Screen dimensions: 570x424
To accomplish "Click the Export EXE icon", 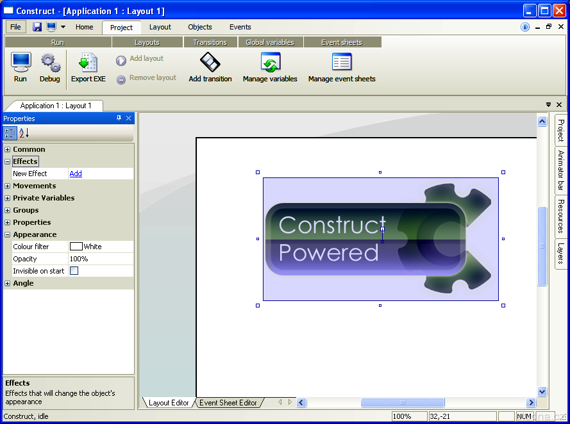I will click(88, 62).
